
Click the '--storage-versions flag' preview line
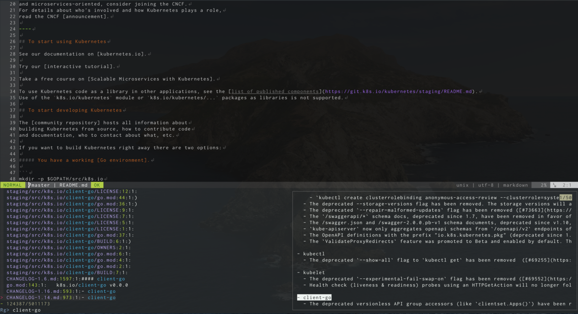(437, 204)
